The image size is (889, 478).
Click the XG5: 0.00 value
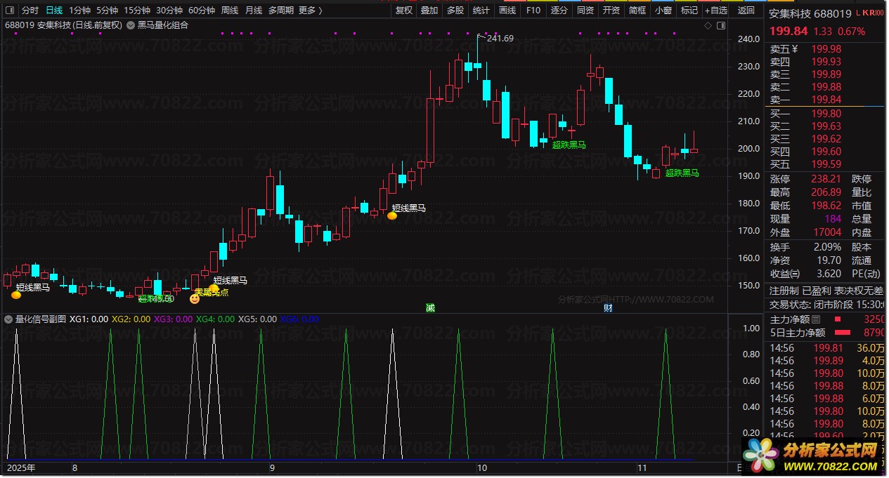[258, 319]
